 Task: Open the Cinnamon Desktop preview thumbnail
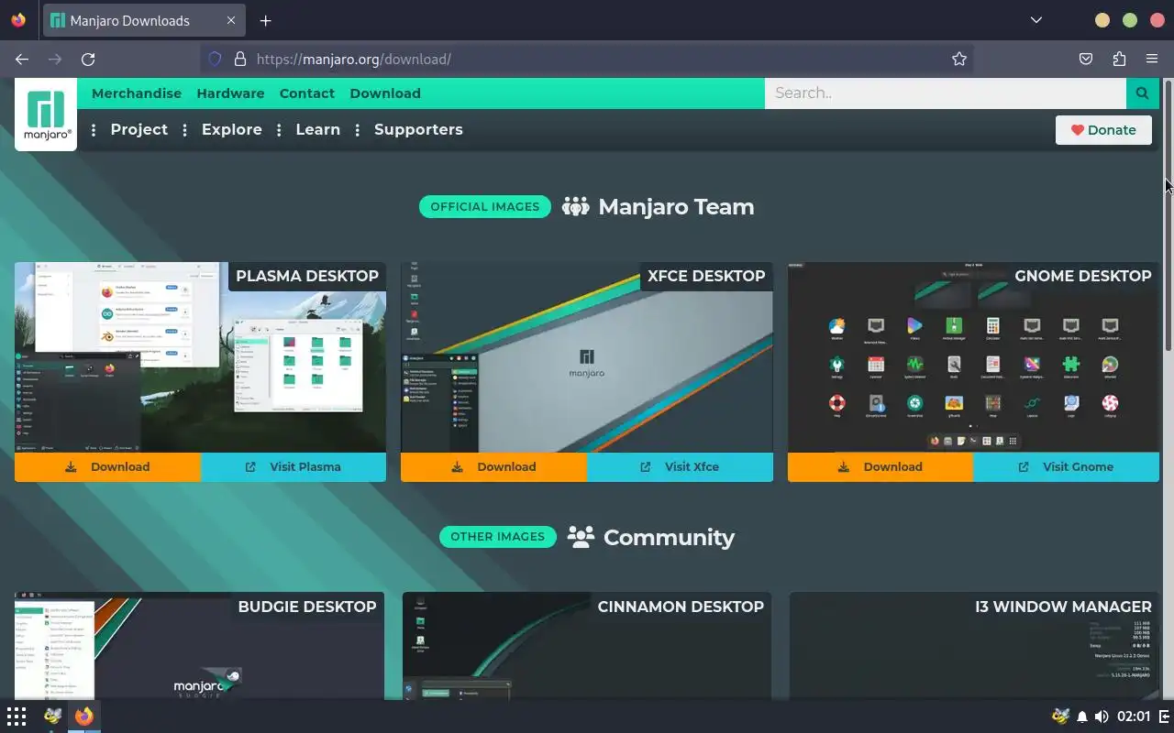(x=587, y=646)
